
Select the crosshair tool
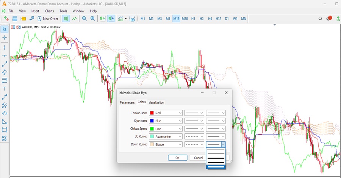click(5, 38)
